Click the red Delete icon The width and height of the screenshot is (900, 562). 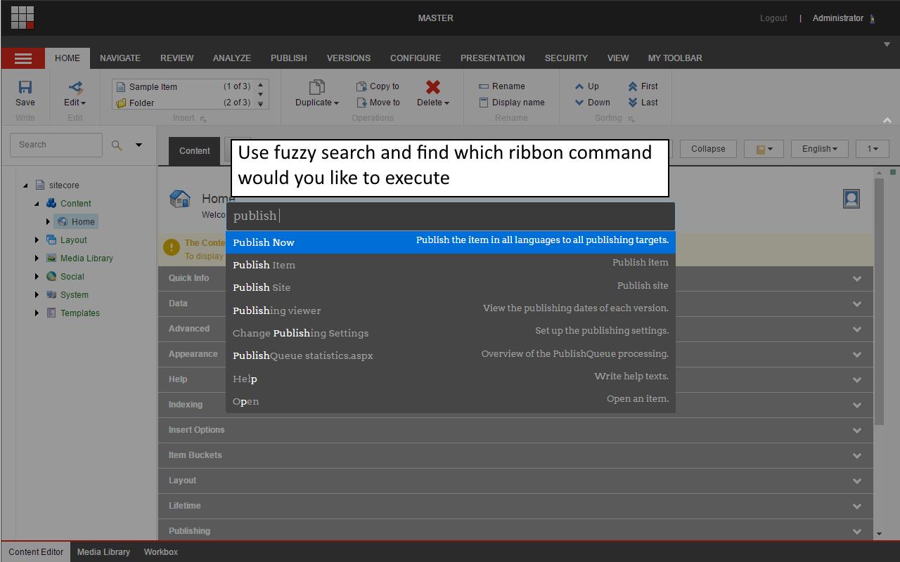pyautogui.click(x=432, y=88)
